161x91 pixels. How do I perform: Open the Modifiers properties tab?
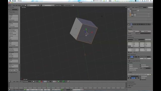point(140,24)
